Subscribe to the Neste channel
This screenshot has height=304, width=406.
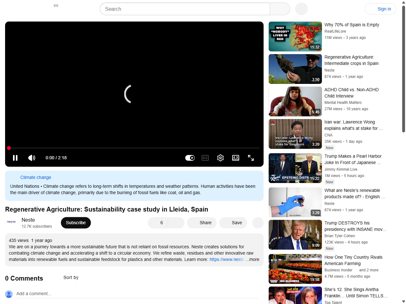pyautogui.click(x=76, y=223)
